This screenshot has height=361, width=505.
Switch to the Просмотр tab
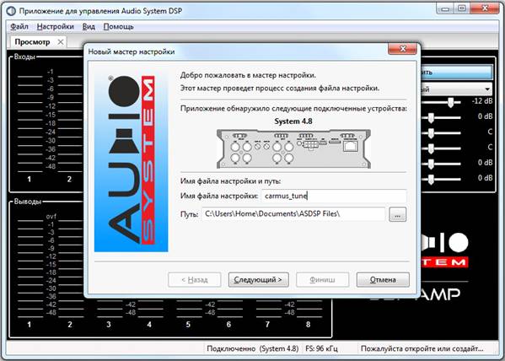(32, 42)
